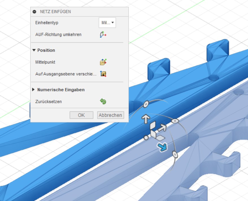
Task: Click the manipulator origin point circle
Action: [x=146, y=138]
